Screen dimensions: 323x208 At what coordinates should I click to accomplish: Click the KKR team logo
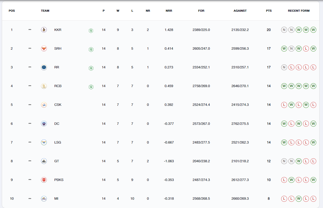44,30
